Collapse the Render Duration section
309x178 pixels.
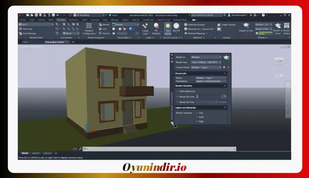[x=201, y=86]
